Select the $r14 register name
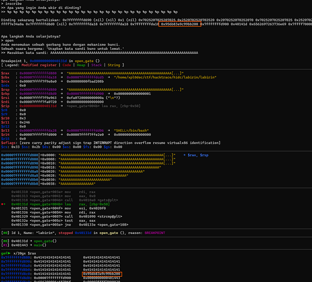Screen dimensions: 312x282 pos(5,135)
